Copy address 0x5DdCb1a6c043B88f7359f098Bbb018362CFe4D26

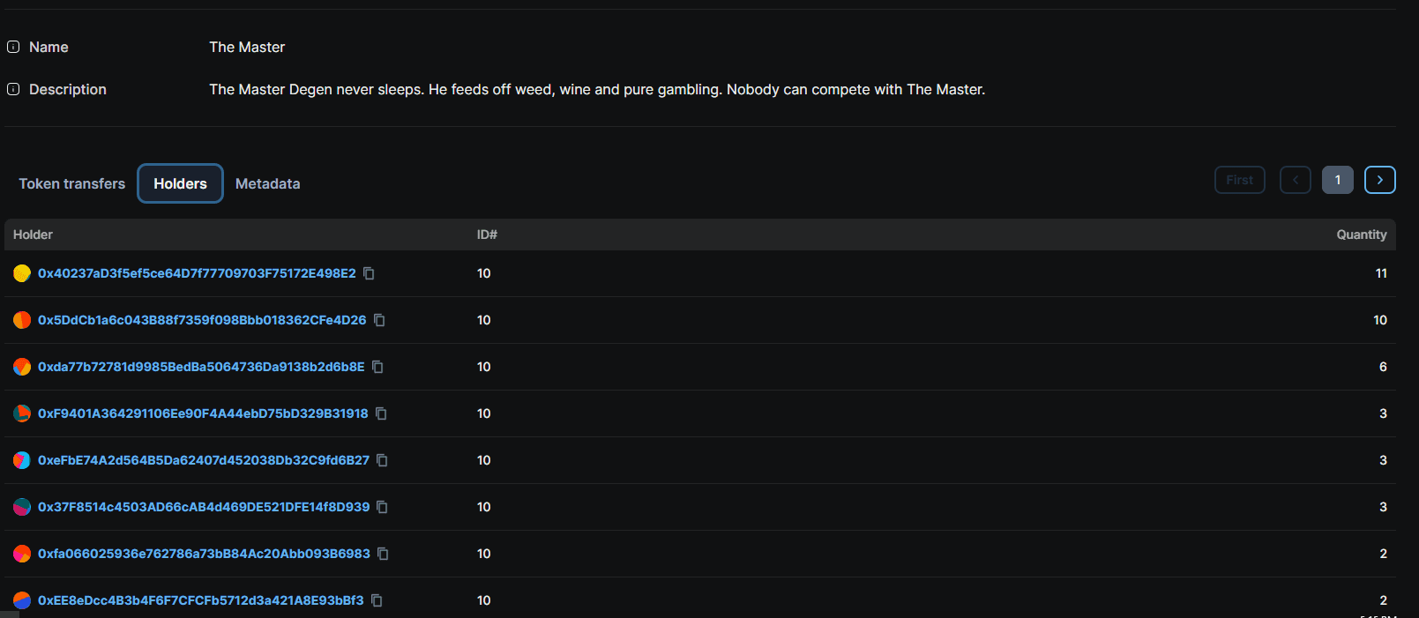379,320
